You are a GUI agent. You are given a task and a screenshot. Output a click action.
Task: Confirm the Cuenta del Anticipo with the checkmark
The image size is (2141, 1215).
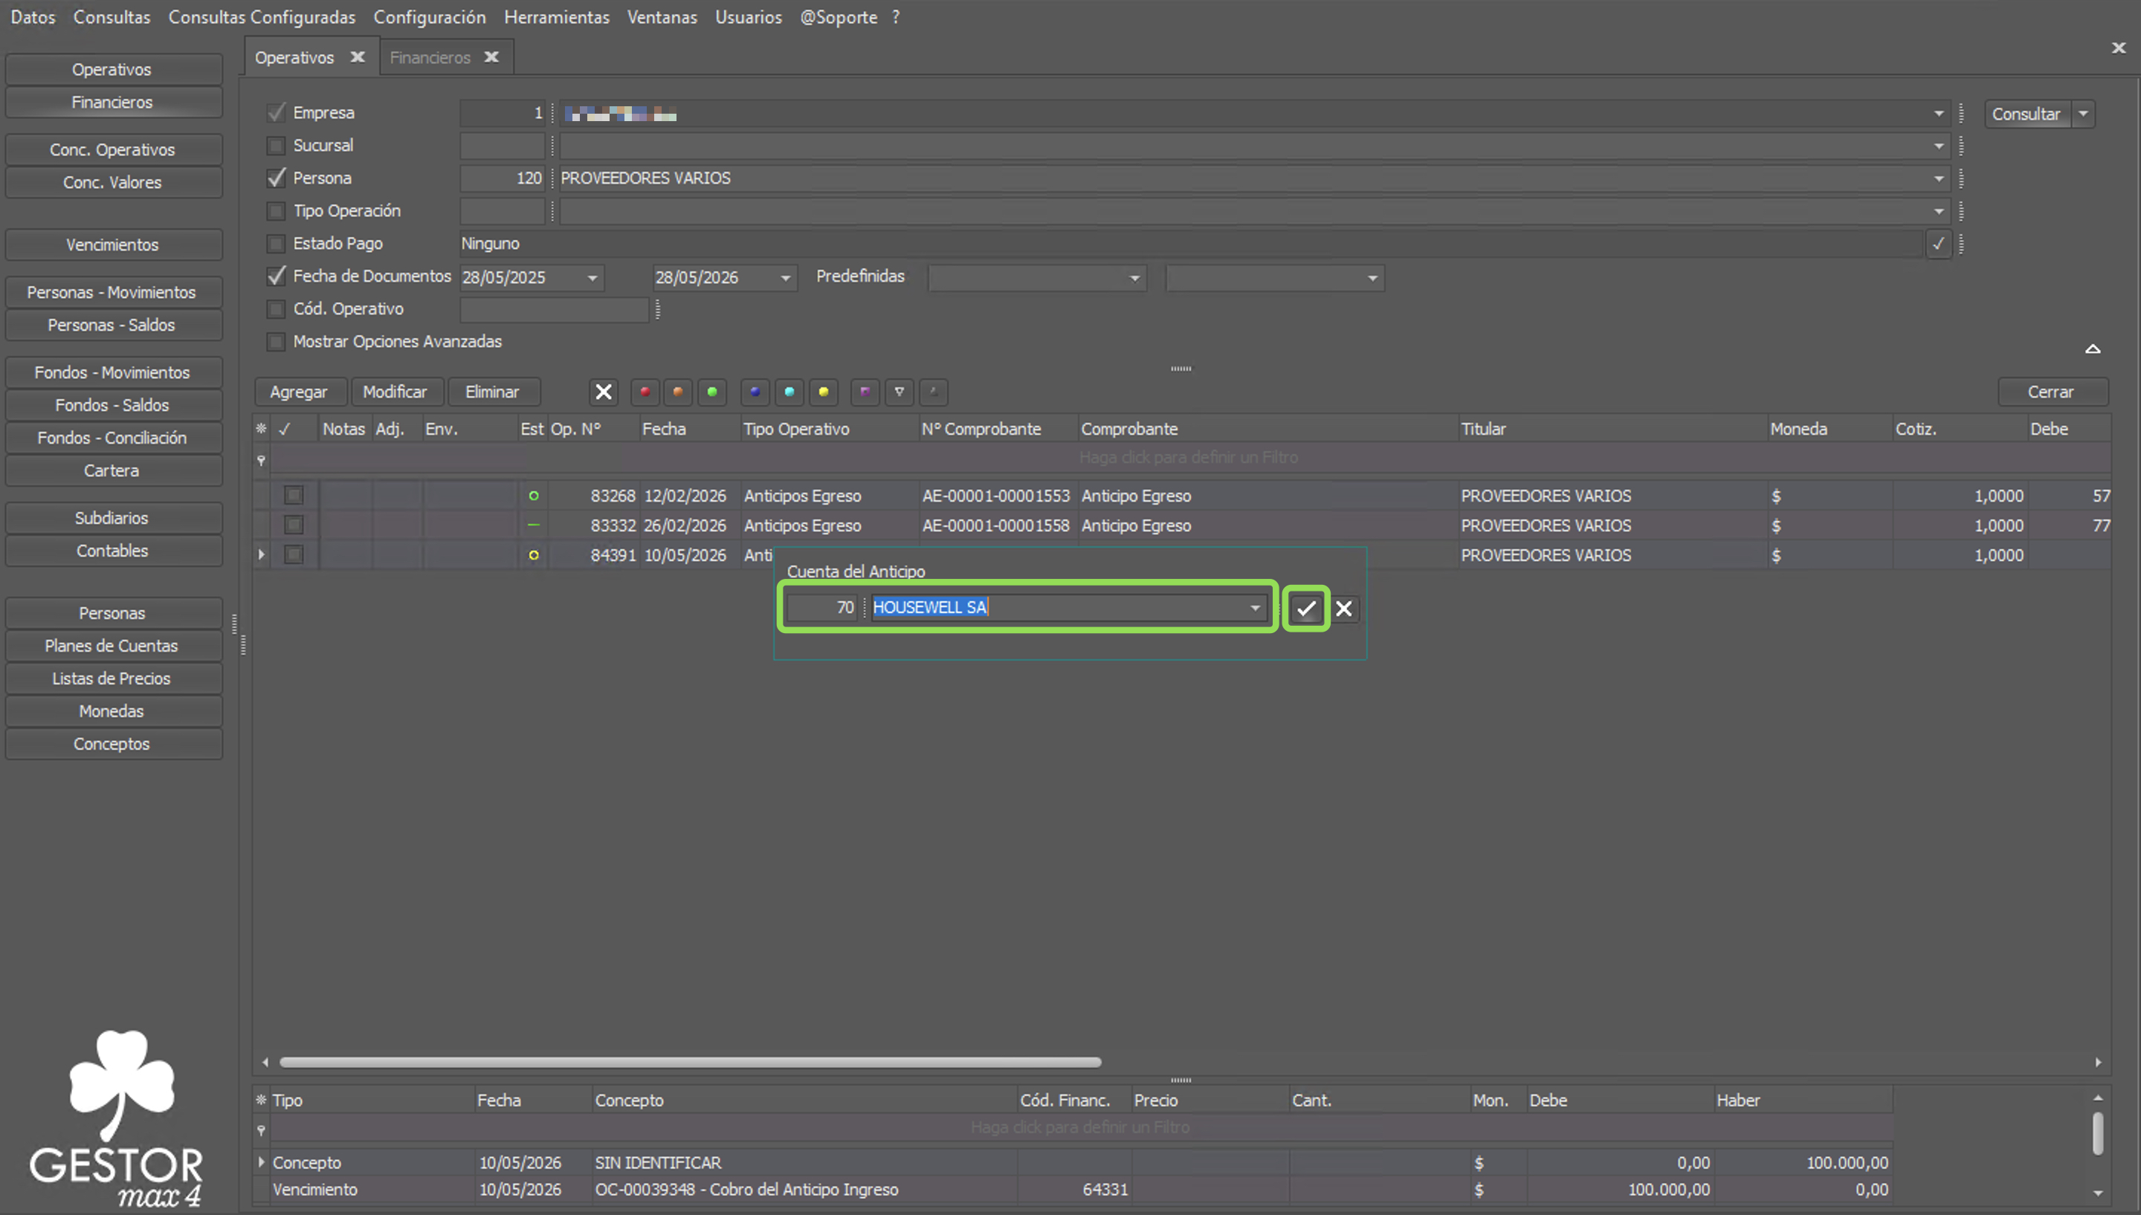pyautogui.click(x=1305, y=609)
